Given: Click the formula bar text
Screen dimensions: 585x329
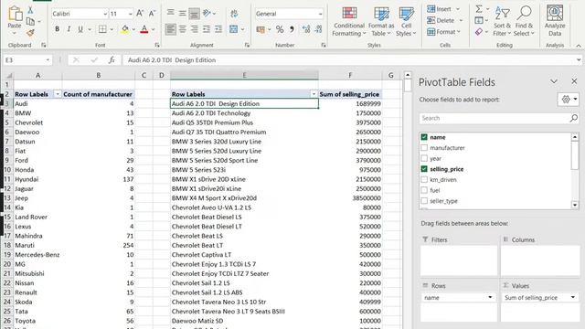Looking at the screenshot, I should pyautogui.click(x=172, y=60).
